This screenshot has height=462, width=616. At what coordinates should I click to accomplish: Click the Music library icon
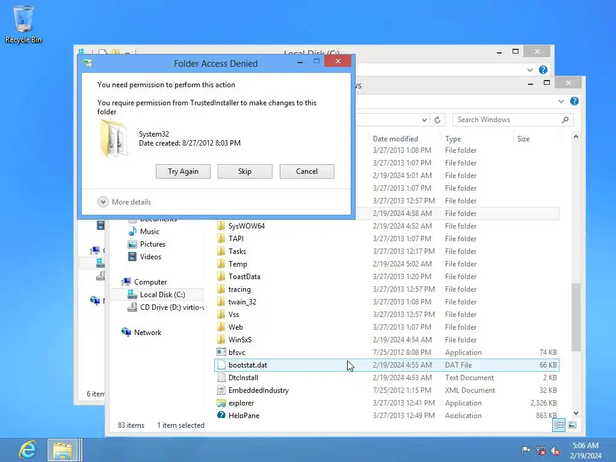133,232
